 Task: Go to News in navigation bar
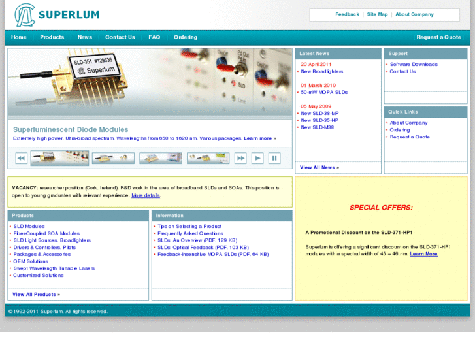85,37
